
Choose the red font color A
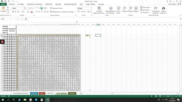point(32,12)
